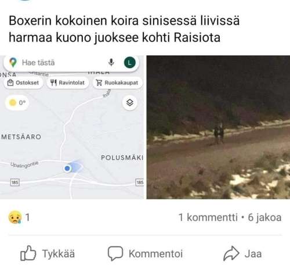The image size is (290, 269).
Task: Tap the sad reaction emoji
Action: tap(15, 217)
